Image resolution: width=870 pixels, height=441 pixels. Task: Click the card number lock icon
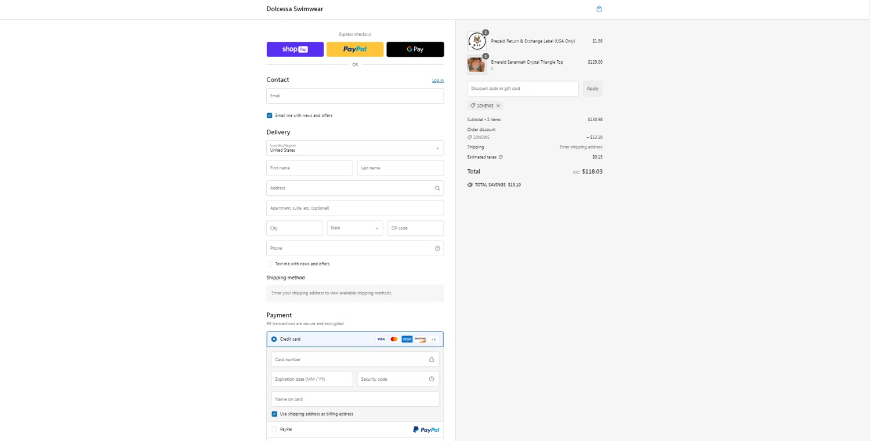432,359
